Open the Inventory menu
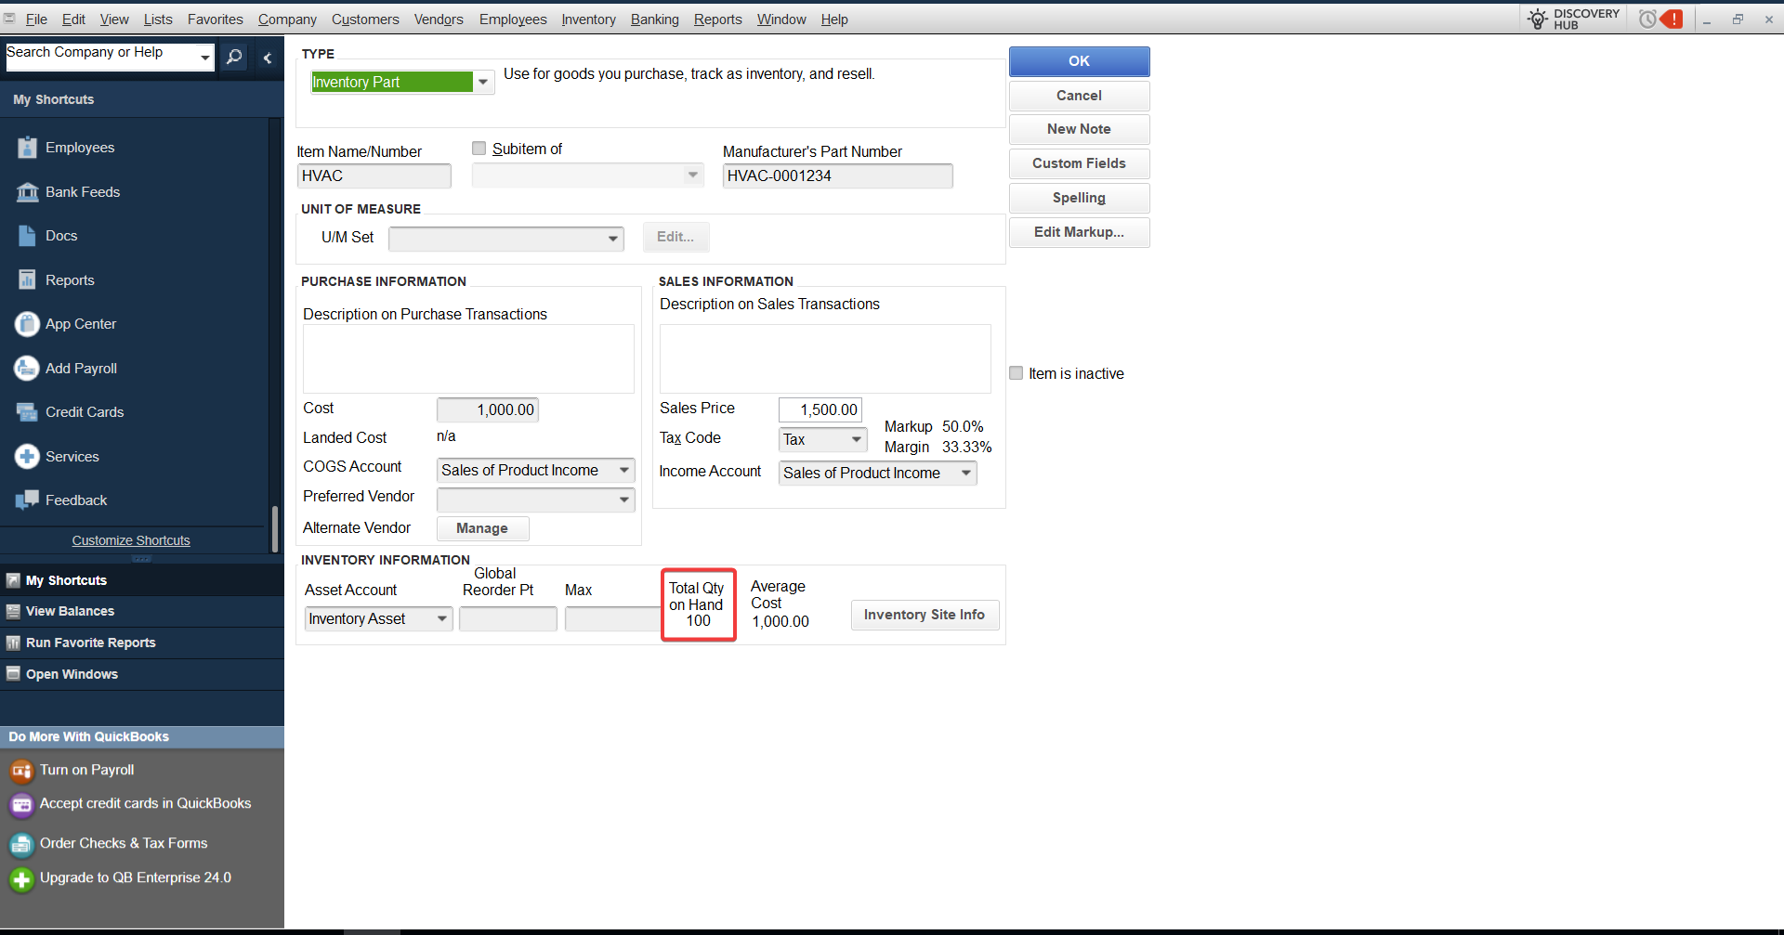The width and height of the screenshot is (1784, 935). (x=588, y=19)
